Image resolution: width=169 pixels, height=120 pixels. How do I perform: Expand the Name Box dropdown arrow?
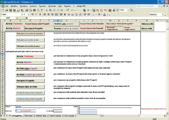tap(17, 18)
